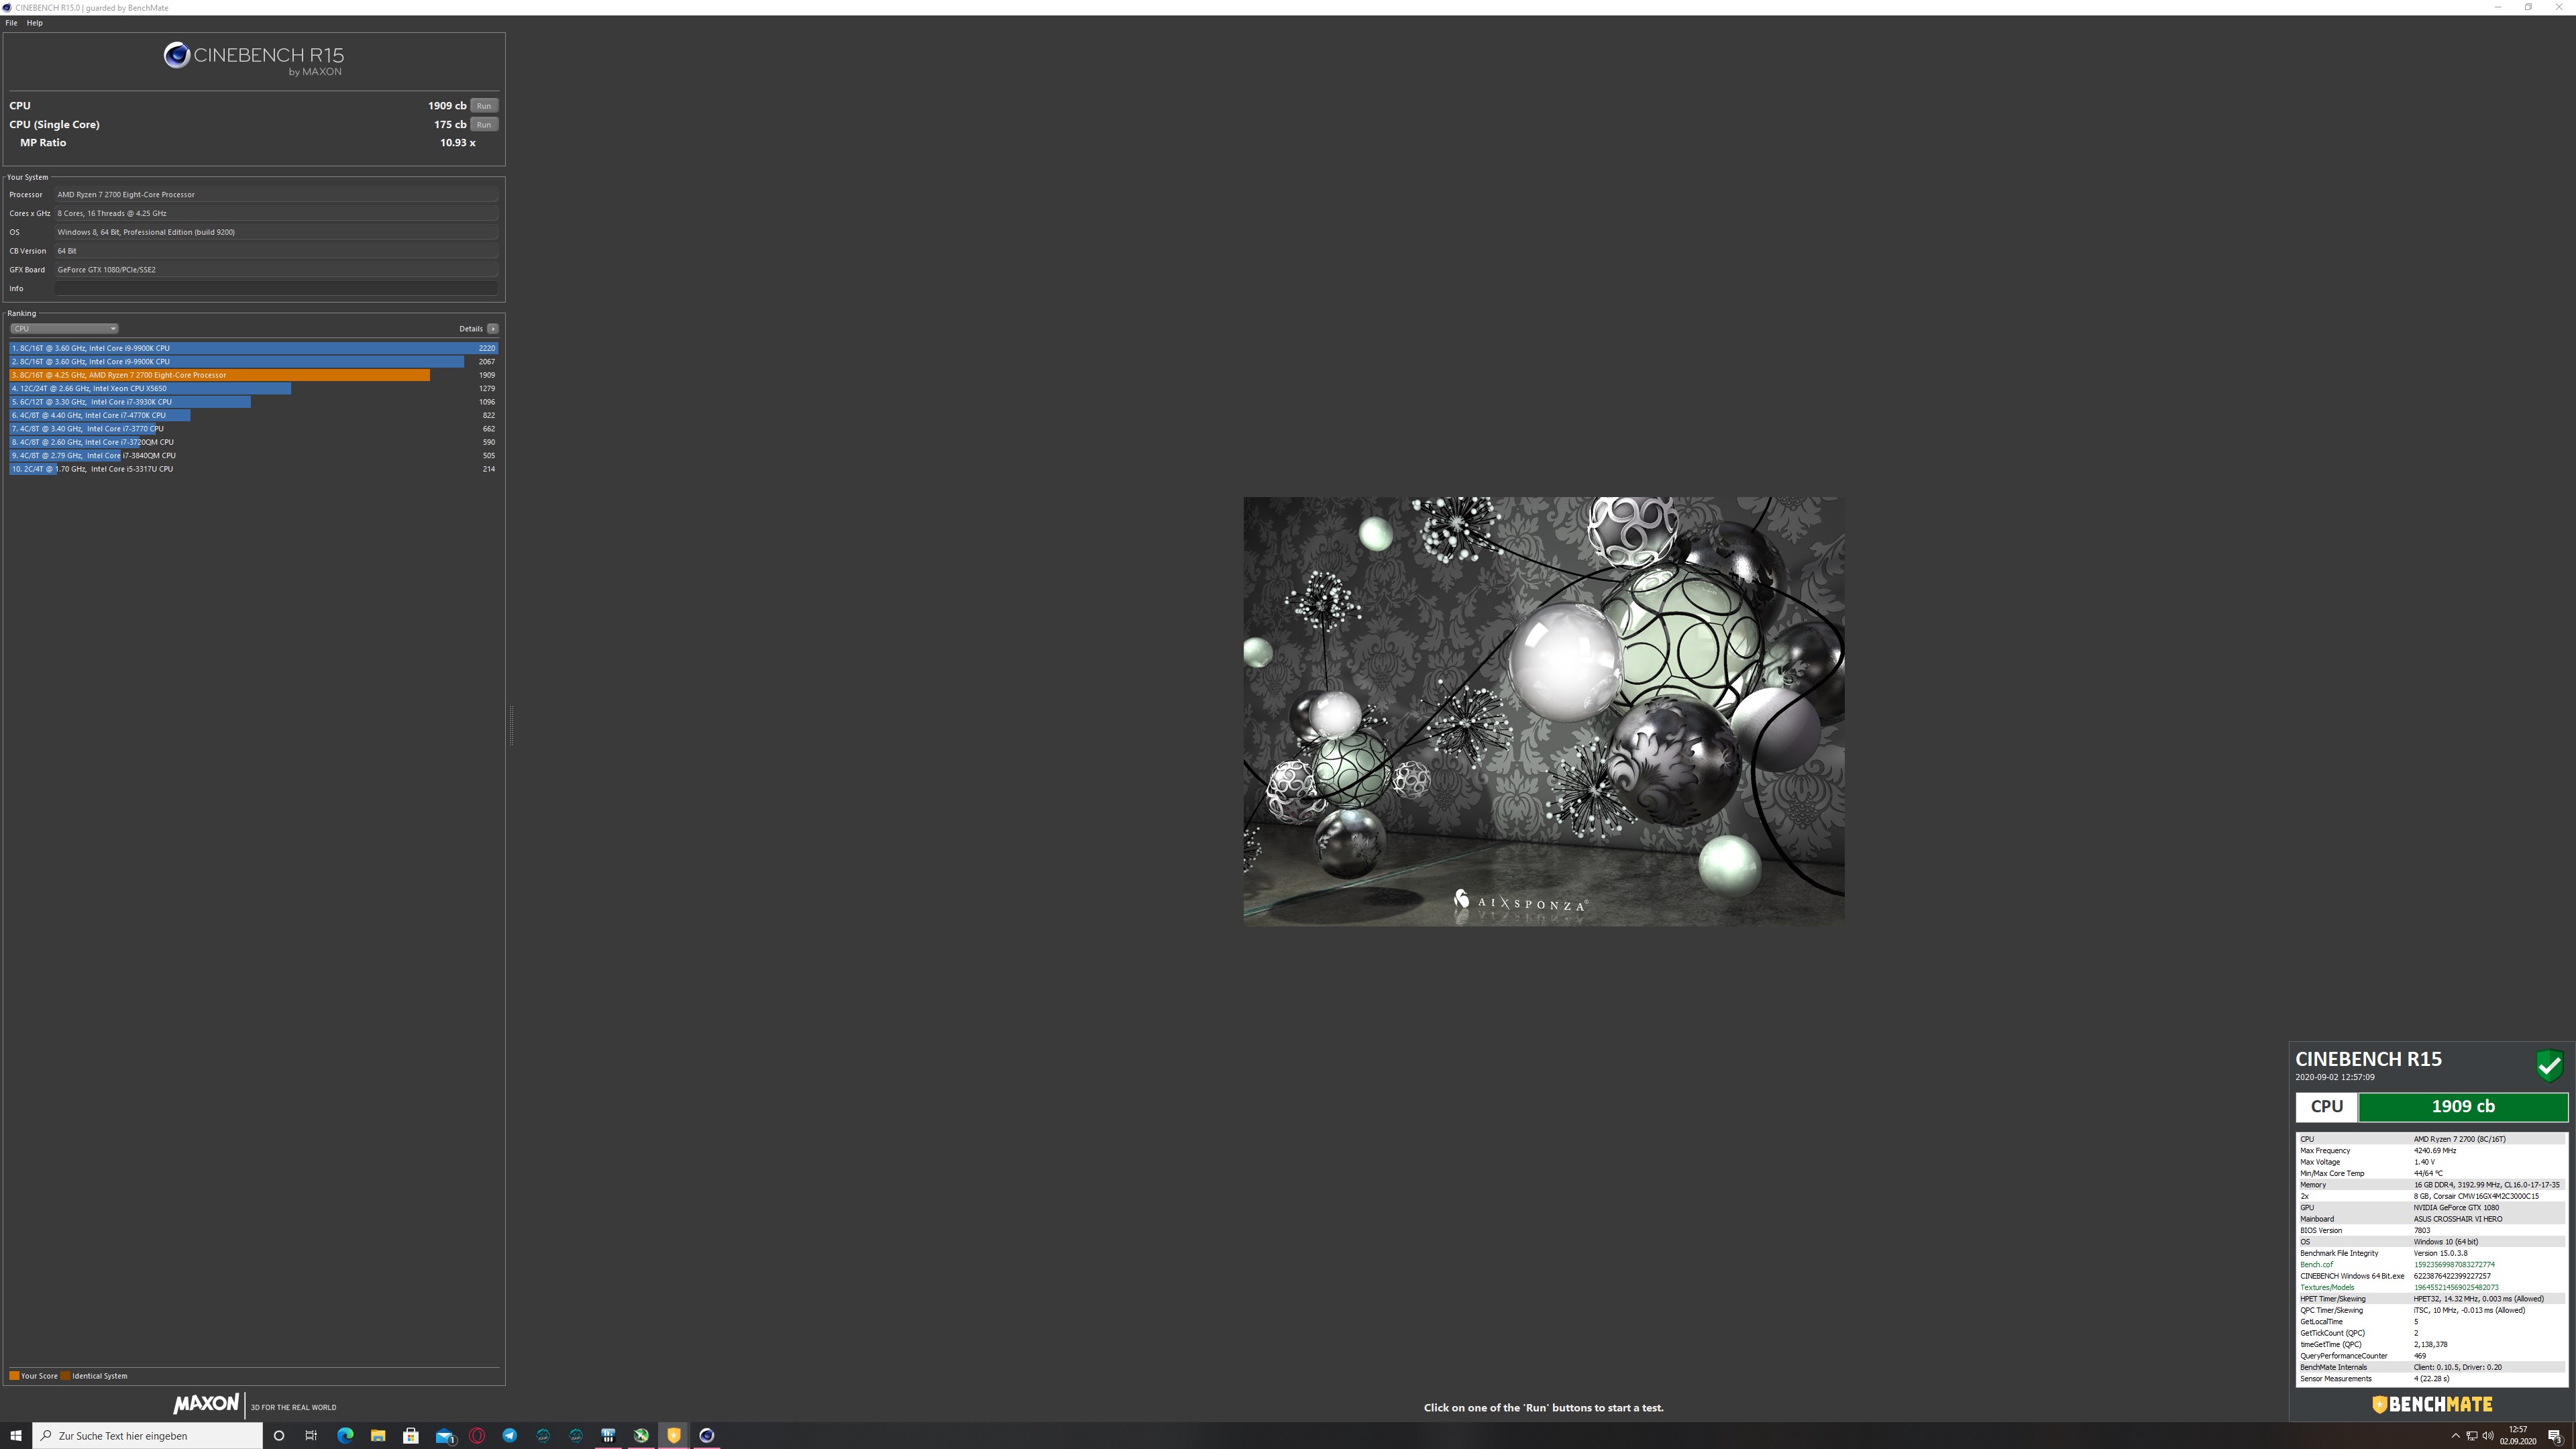
Task: Select ranking row 6 Intel Core i7-4770K
Action: click(x=254, y=415)
